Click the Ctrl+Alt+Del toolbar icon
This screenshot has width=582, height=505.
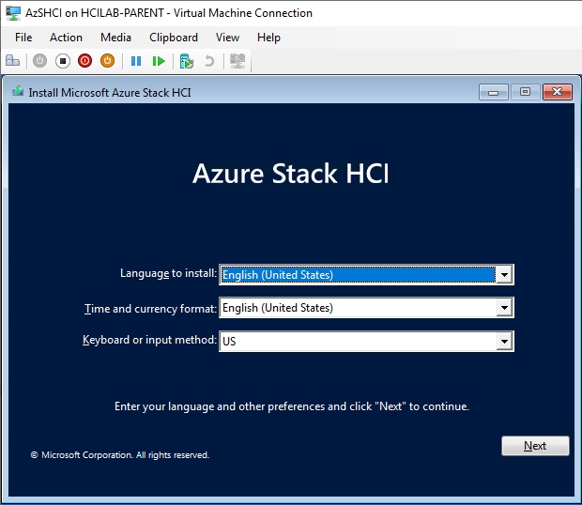(x=13, y=61)
